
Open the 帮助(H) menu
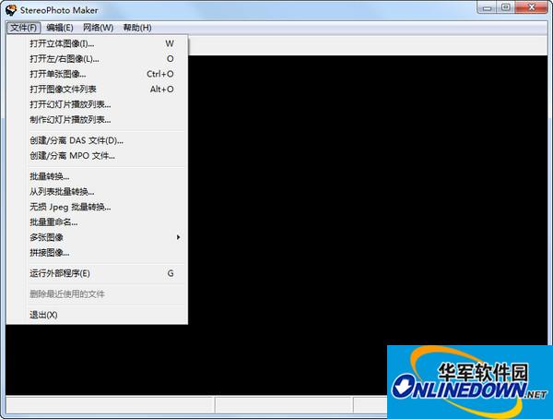pyautogui.click(x=137, y=28)
